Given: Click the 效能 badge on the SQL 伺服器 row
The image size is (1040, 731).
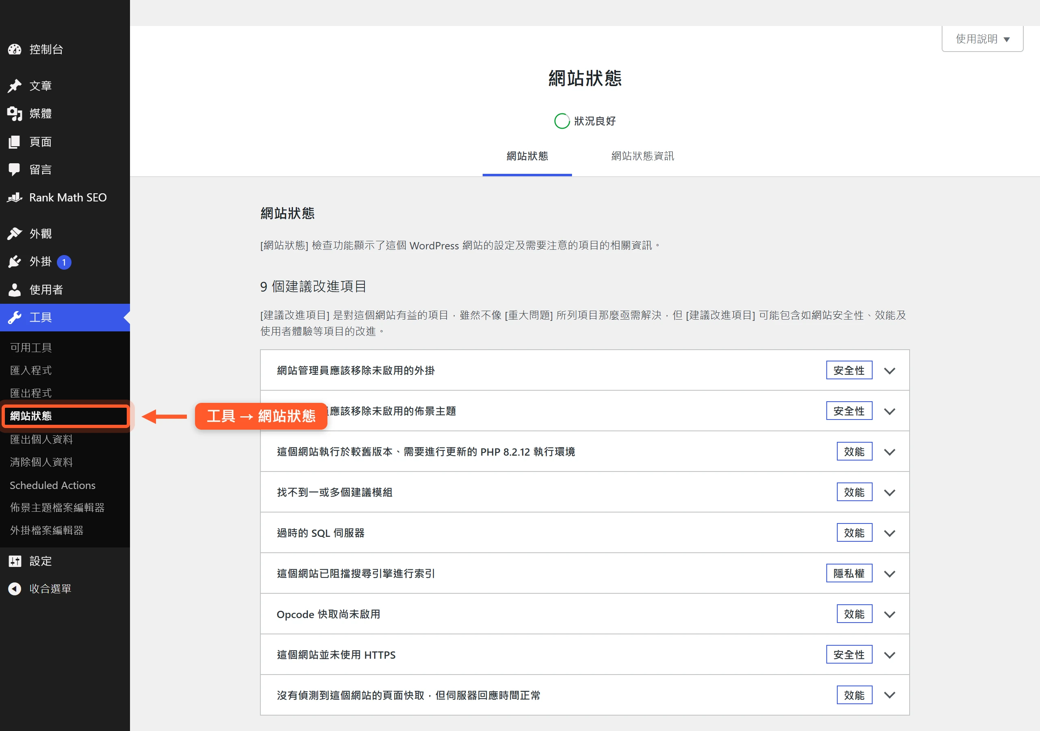Looking at the screenshot, I should [x=854, y=533].
